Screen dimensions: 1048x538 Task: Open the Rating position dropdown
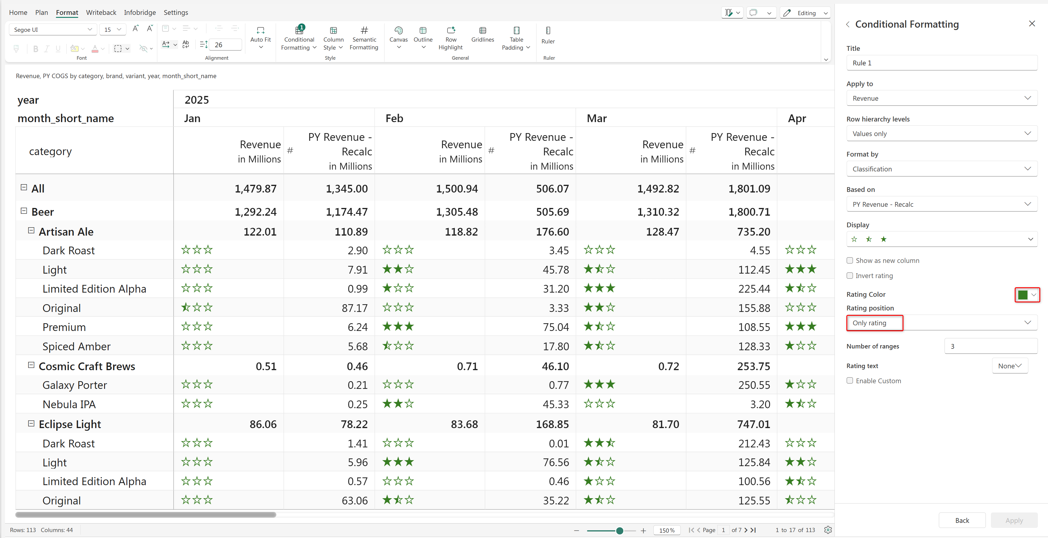942,323
